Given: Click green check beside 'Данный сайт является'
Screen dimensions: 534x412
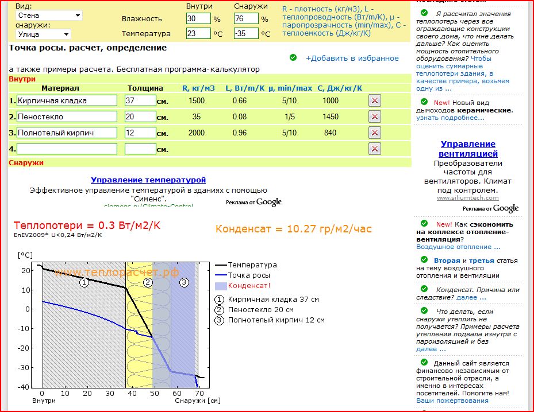Looking at the screenshot, I should tap(424, 363).
